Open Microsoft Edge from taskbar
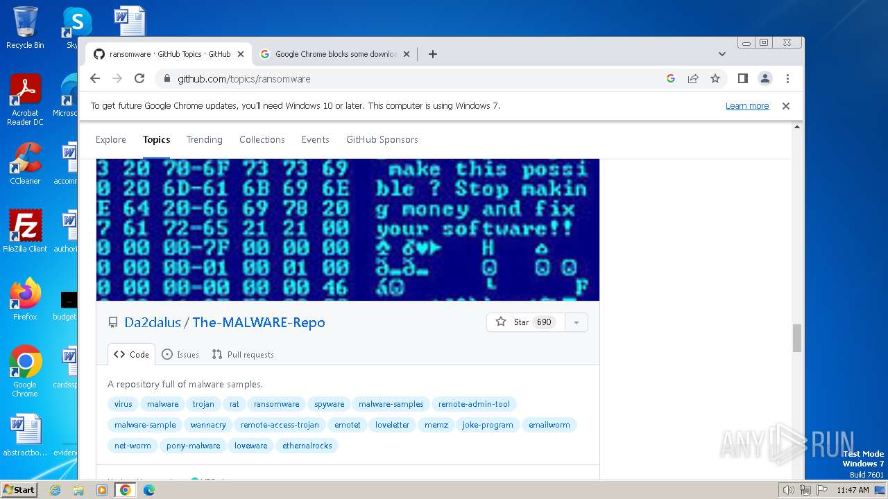This screenshot has height=499, width=888. 148,490
